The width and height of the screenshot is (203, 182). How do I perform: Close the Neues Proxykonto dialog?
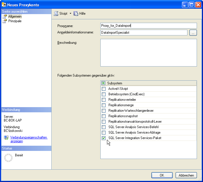198,5
